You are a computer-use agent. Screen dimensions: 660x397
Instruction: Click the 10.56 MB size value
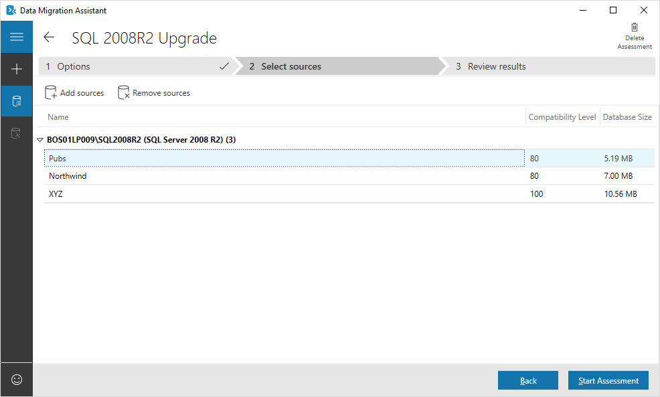pos(621,193)
